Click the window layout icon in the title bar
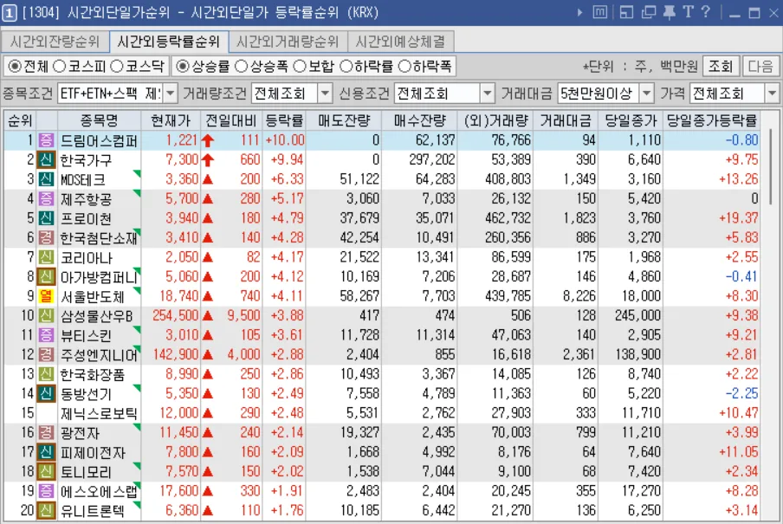 coord(626,12)
